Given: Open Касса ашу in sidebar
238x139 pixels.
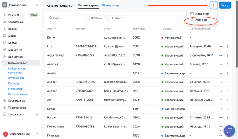Looking at the screenshot, I should tap(15, 114).
